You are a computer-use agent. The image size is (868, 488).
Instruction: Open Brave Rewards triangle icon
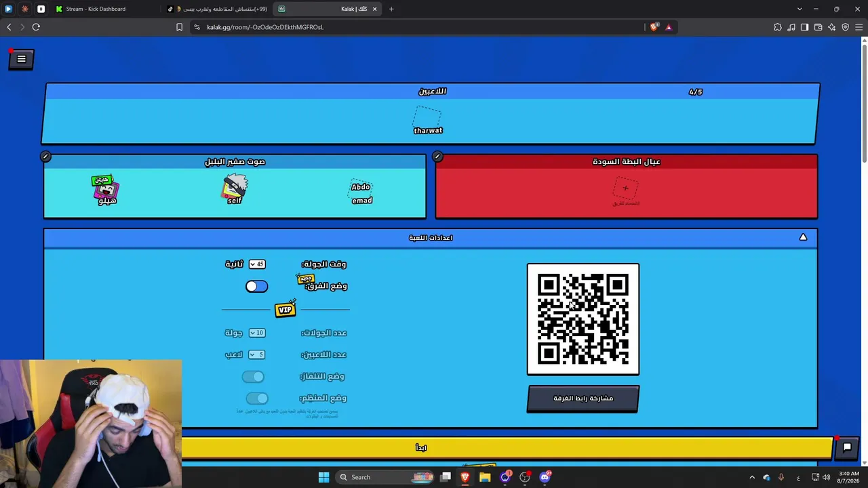click(669, 27)
